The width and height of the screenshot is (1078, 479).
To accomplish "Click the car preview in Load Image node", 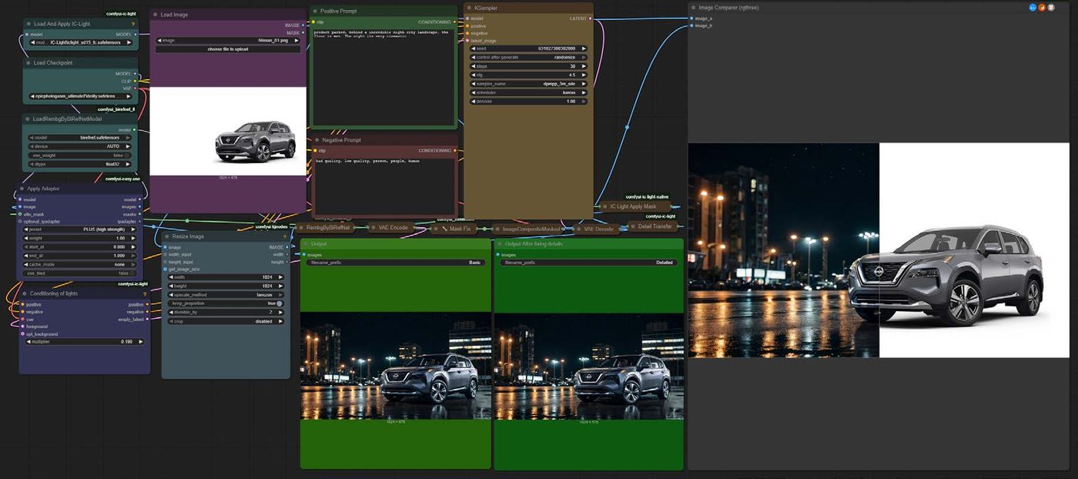I will coord(228,131).
